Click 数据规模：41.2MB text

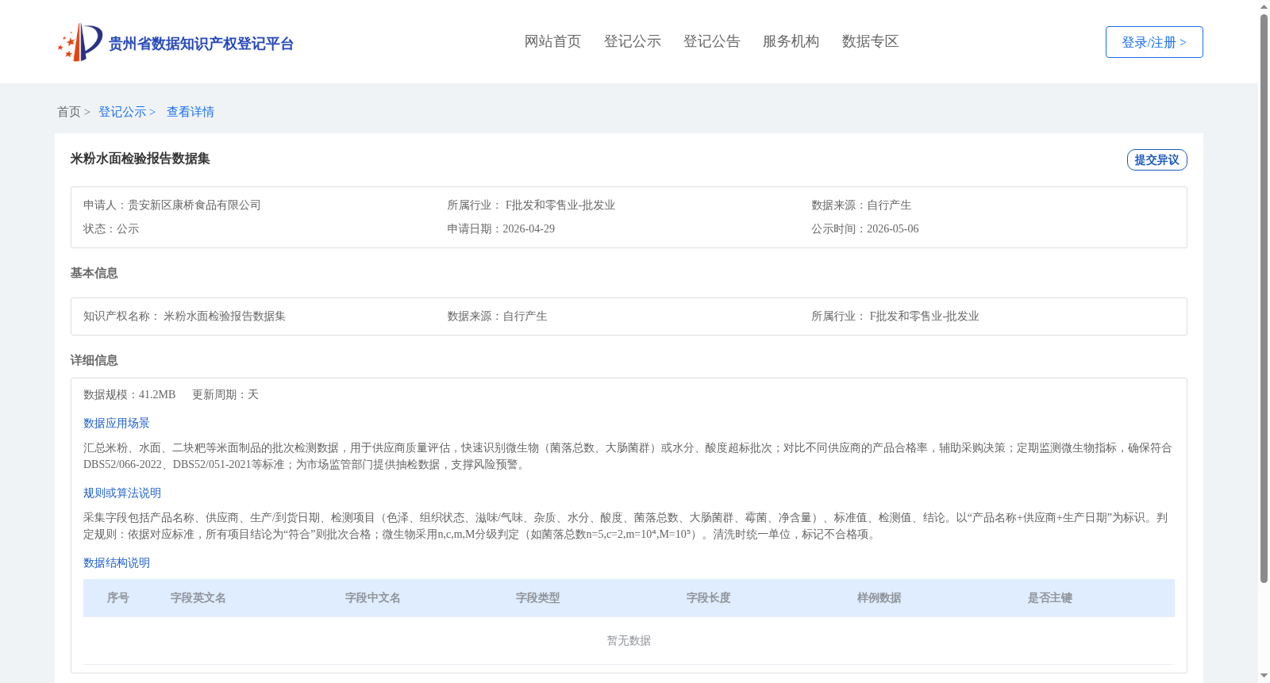tap(129, 395)
